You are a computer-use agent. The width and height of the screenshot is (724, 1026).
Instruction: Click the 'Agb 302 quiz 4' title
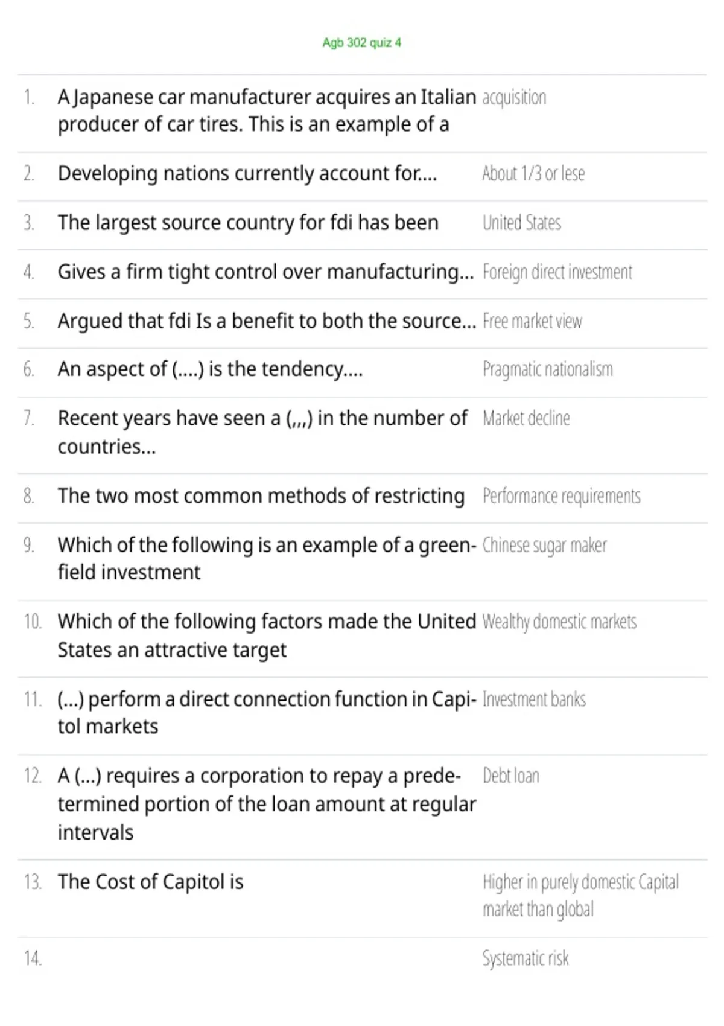361,43
